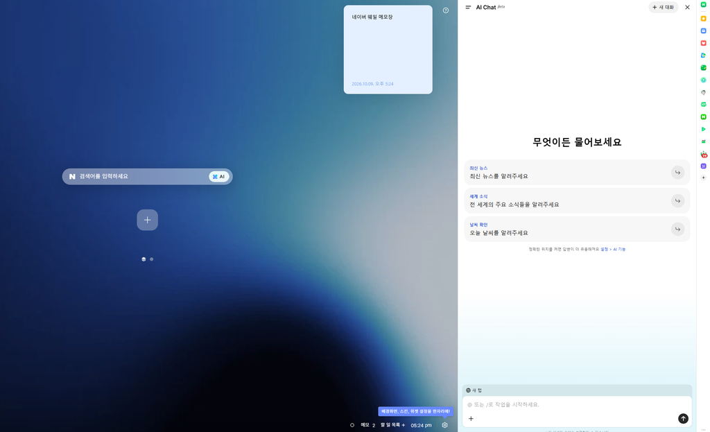This screenshot has height=432, width=710.
Task: Click the help question-mark icon at top
Action: pos(446,10)
